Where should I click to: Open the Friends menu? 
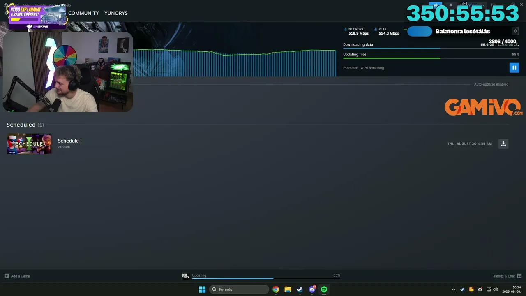[39, 5]
